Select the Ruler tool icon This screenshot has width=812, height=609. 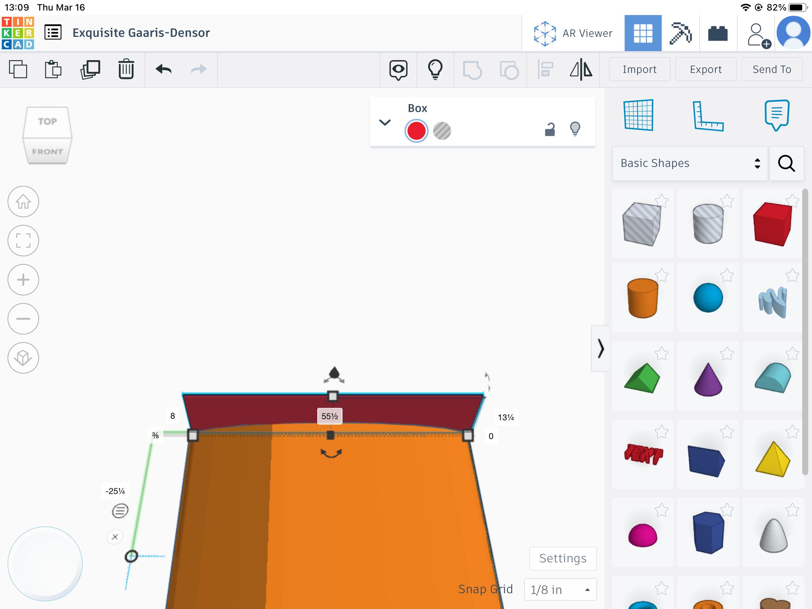click(x=707, y=116)
